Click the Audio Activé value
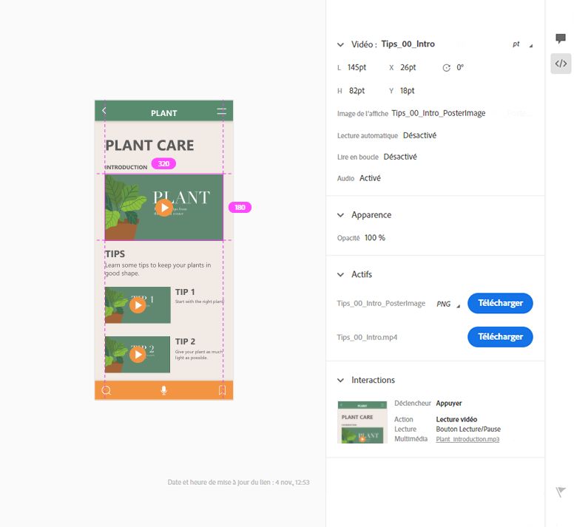Image resolution: width=574 pixels, height=527 pixels. (x=370, y=178)
